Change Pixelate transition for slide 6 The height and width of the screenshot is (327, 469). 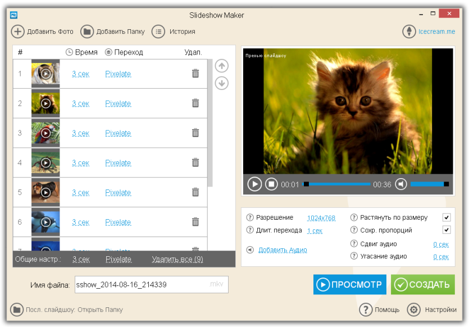point(118,222)
